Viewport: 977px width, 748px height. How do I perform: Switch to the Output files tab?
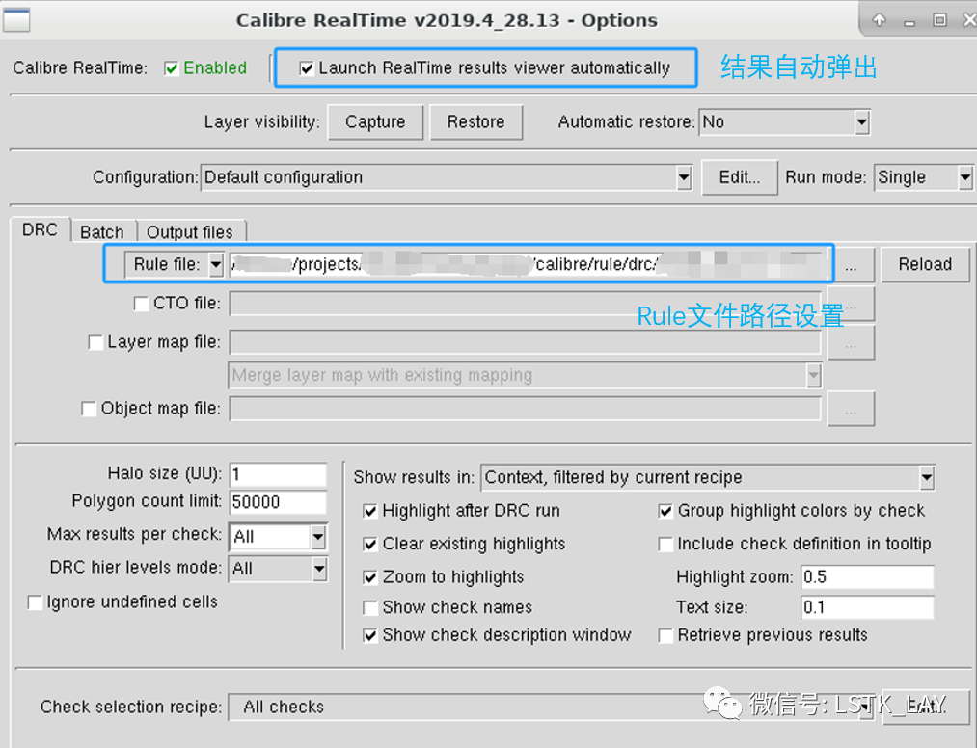(x=190, y=232)
